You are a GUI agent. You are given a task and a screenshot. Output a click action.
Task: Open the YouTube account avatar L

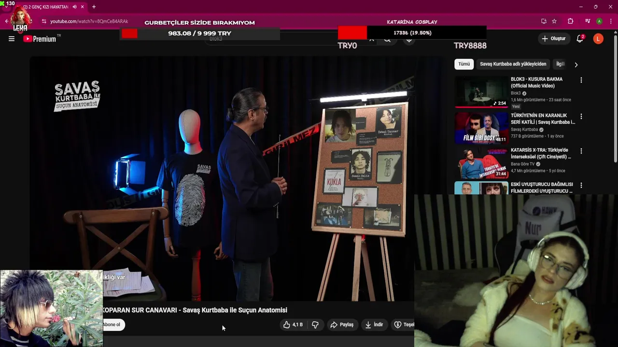(598, 39)
